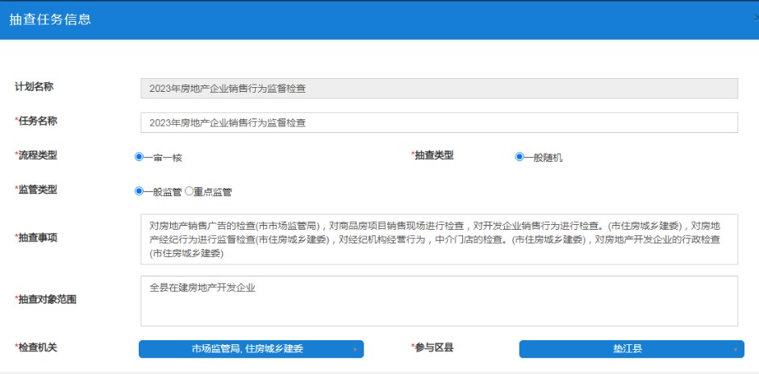Click the 流程类型 label
759x374 pixels.
coord(36,156)
